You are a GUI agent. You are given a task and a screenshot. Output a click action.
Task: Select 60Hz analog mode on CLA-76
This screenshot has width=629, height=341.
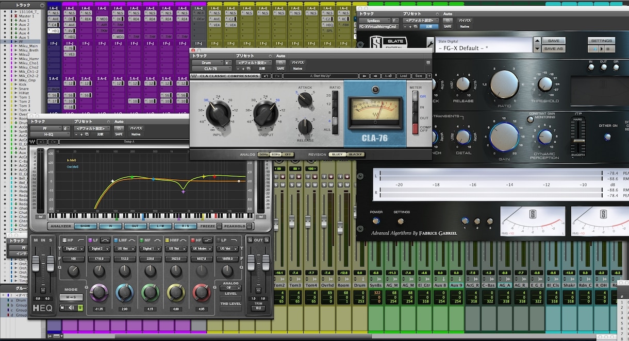(276, 155)
